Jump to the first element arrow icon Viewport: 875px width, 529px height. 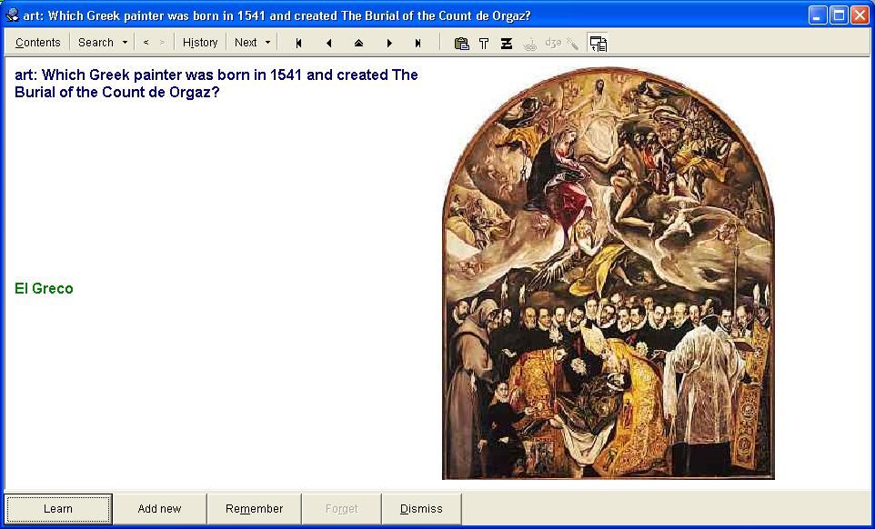pos(299,43)
